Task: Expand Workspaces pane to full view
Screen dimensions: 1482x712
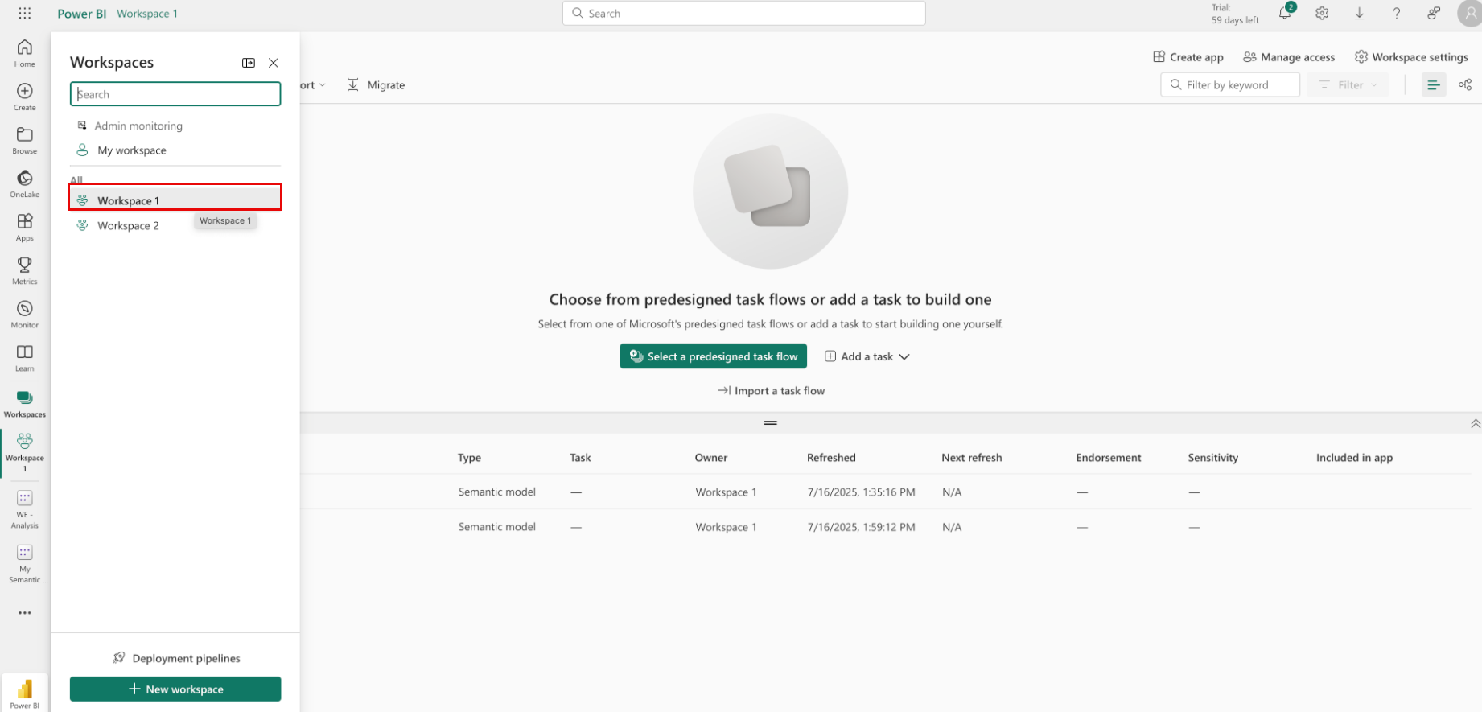Action: point(249,63)
